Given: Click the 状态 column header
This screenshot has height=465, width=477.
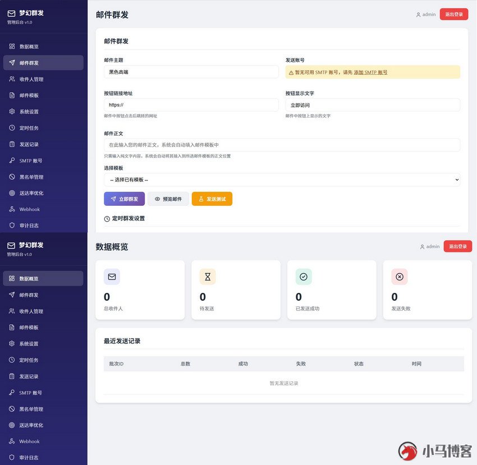Looking at the screenshot, I should (x=359, y=364).
